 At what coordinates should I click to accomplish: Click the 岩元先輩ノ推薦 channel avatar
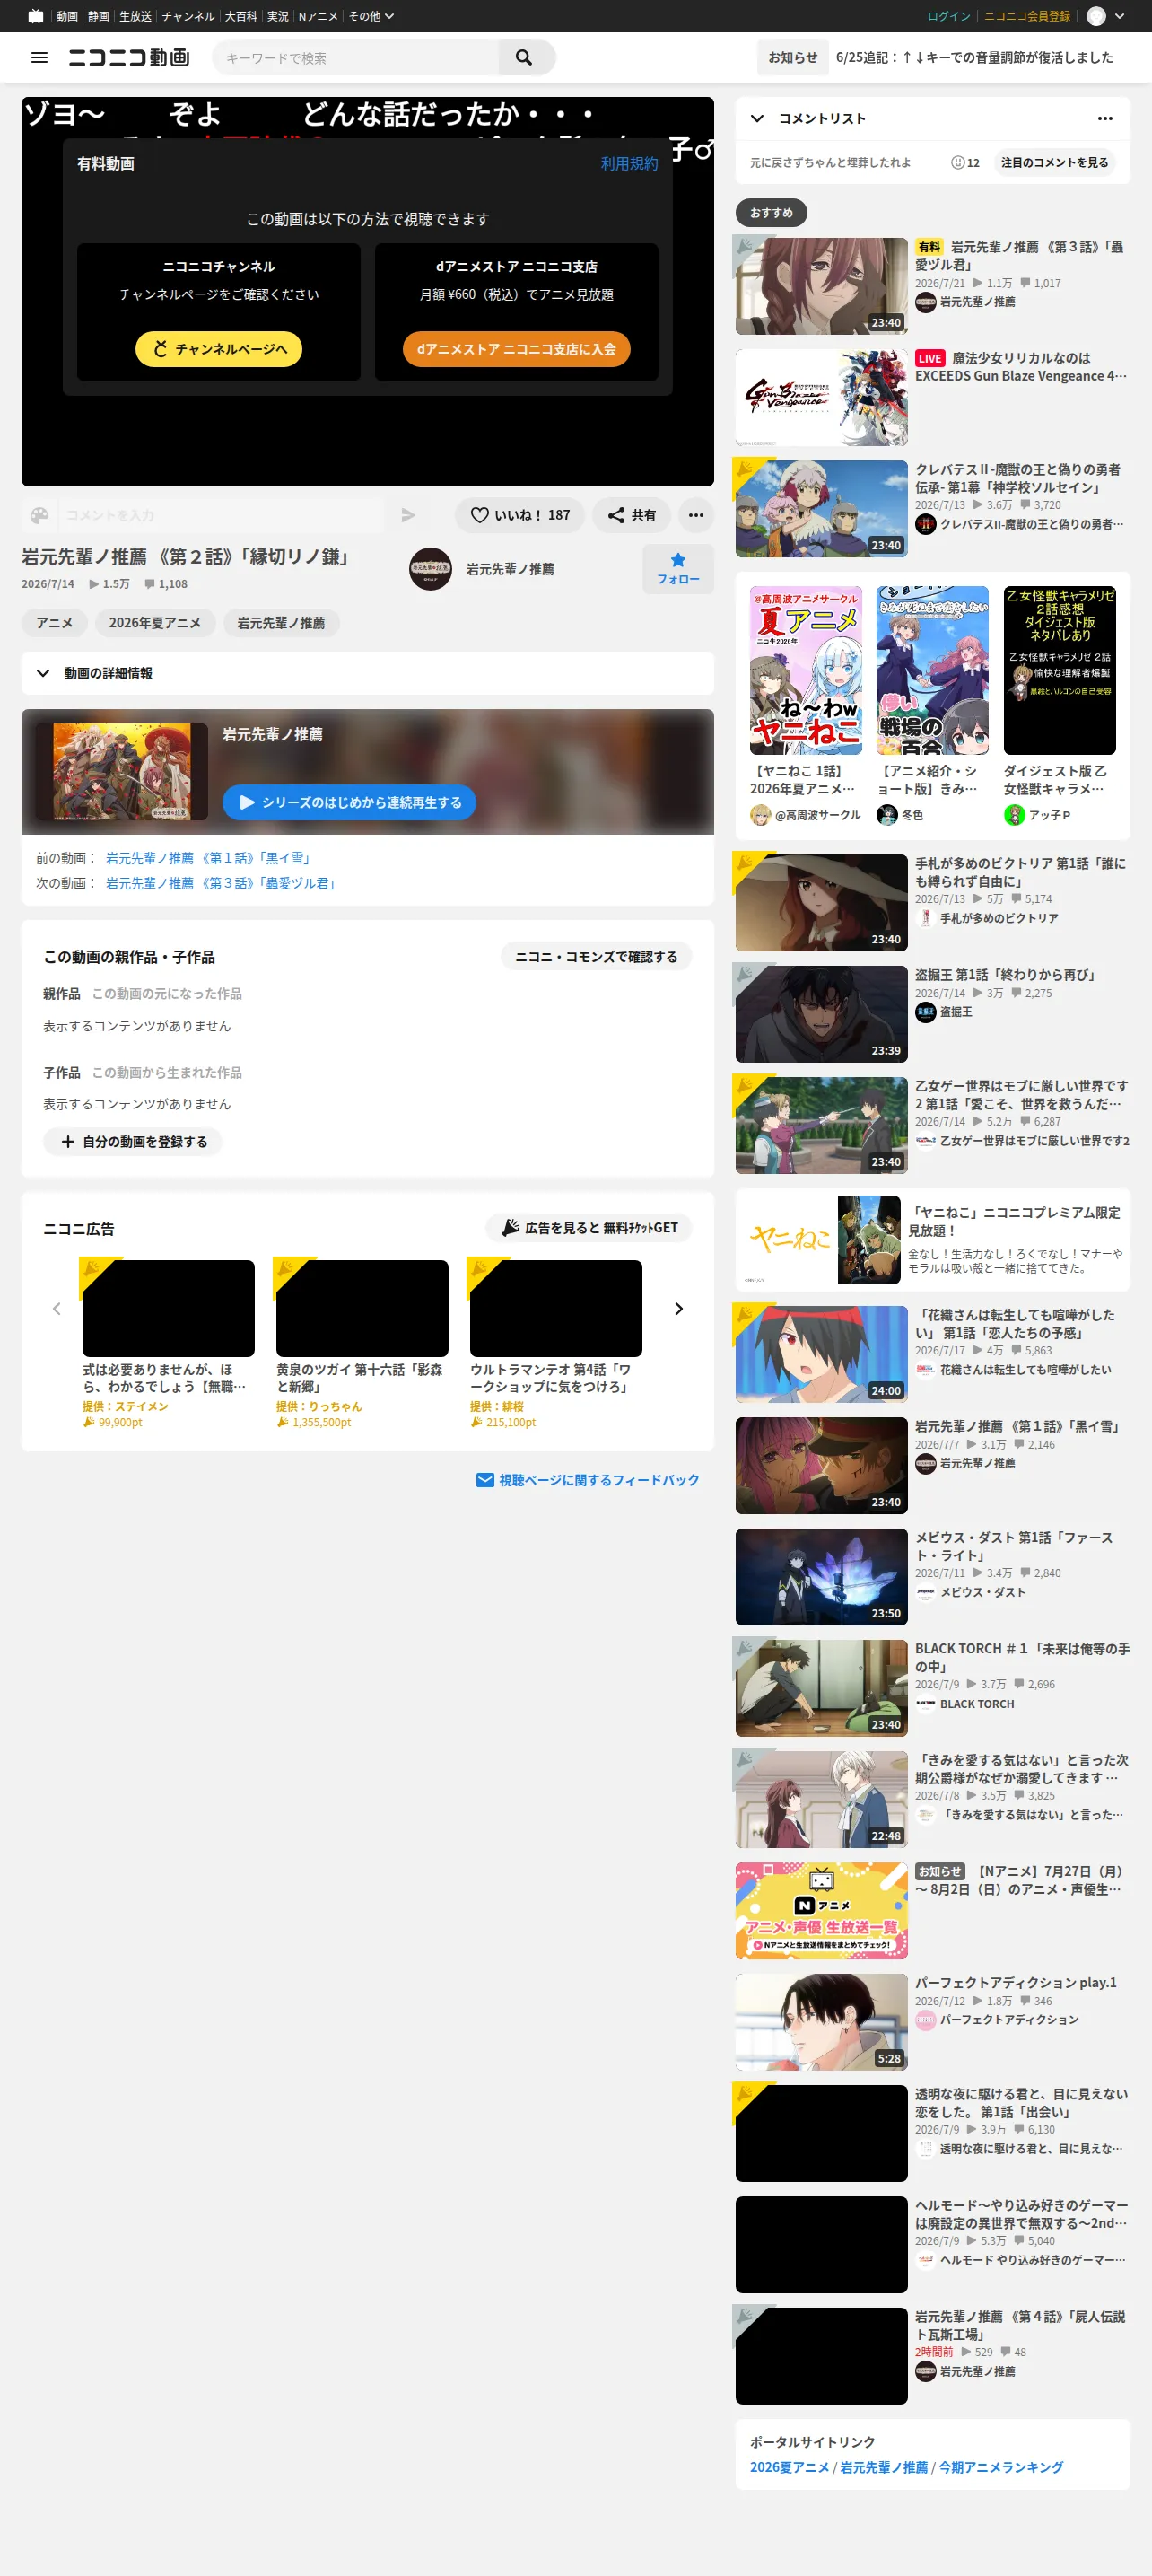pyautogui.click(x=430, y=569)
